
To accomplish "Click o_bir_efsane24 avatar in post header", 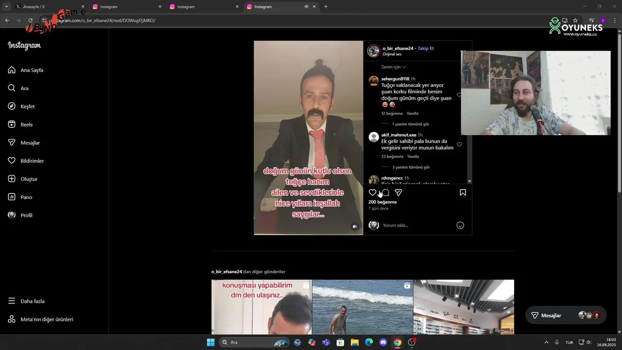I will [x=374, y=51].
